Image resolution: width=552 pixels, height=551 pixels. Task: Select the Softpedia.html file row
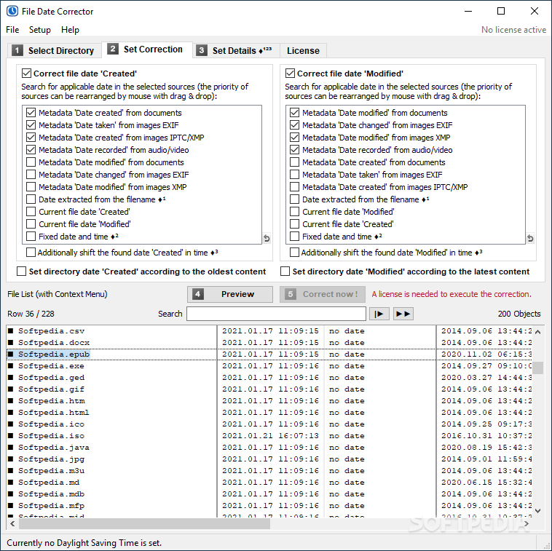tap(269, 413)
